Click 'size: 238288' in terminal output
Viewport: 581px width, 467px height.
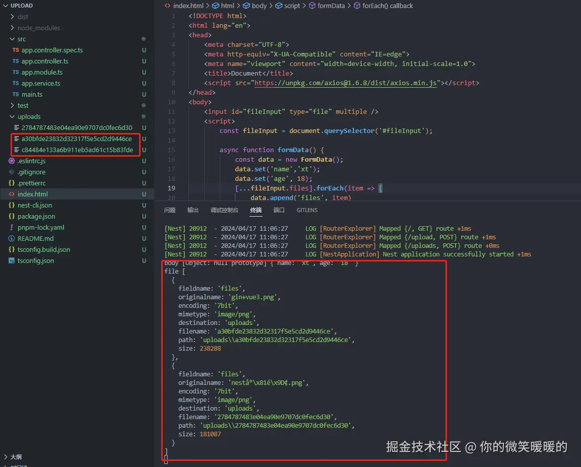click(x=200, y=349)
